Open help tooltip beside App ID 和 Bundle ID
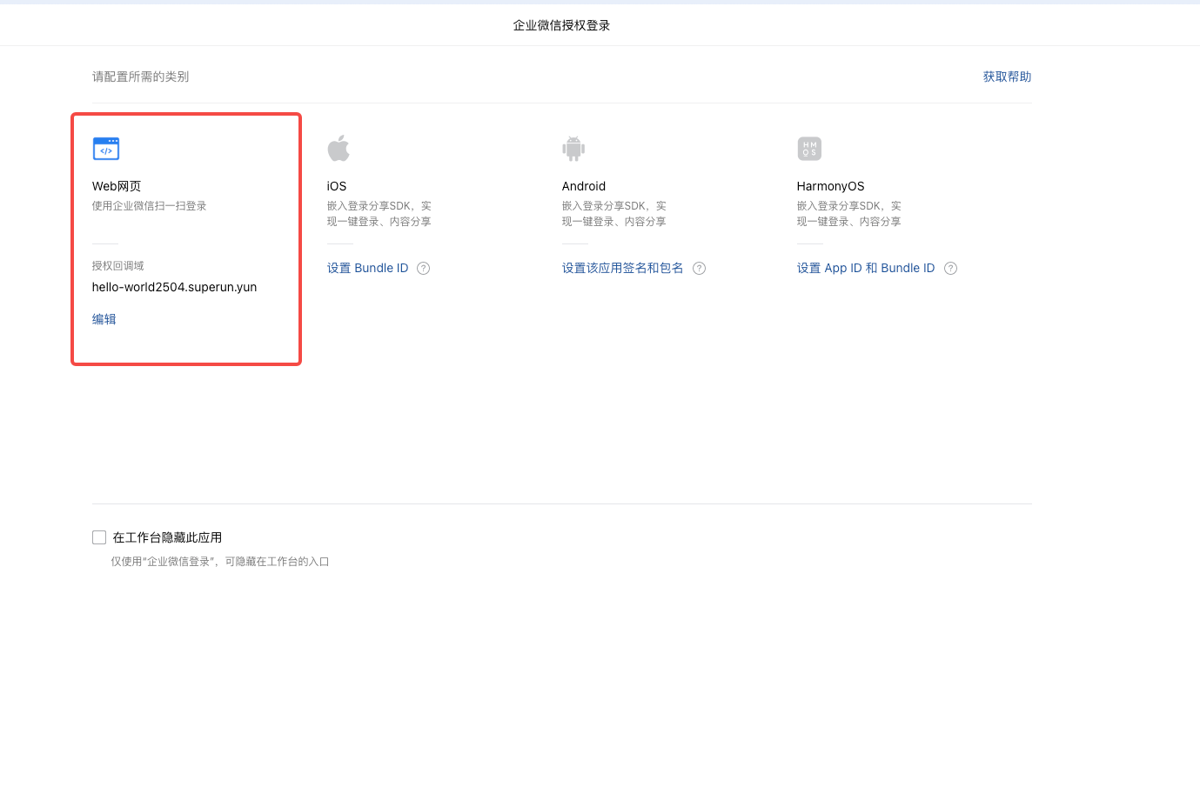The height and width of the screenshot is (800, 1200). (x=950, y=269)
